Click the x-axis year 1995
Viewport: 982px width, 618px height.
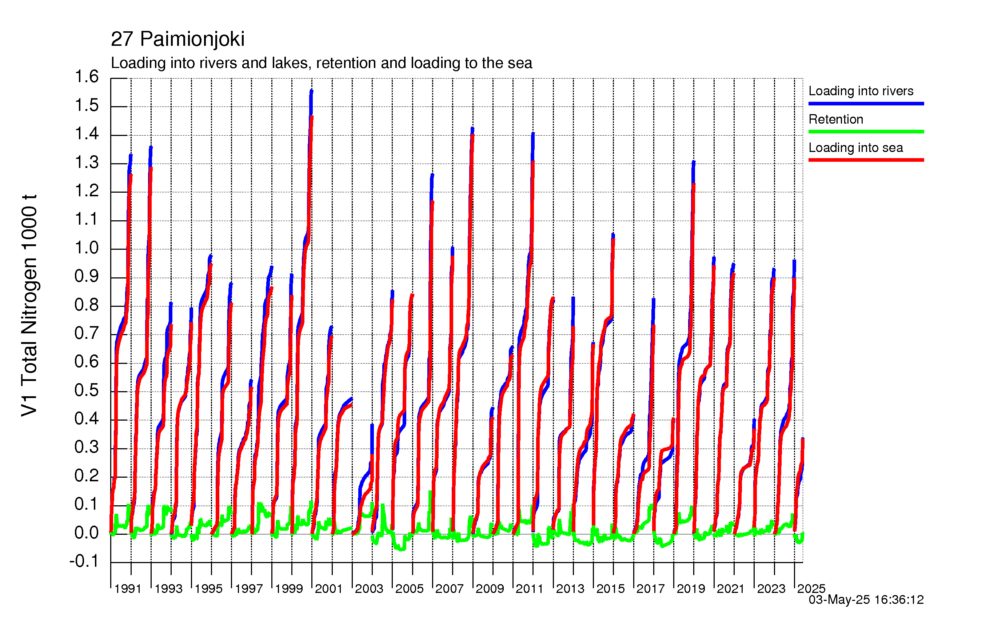[208, 589]
